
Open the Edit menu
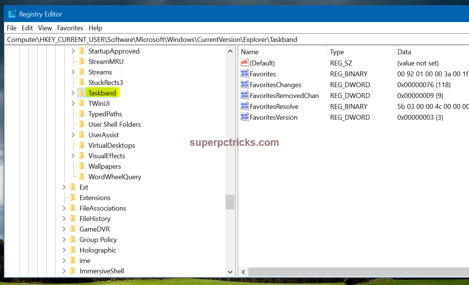(x=27, y=28)
